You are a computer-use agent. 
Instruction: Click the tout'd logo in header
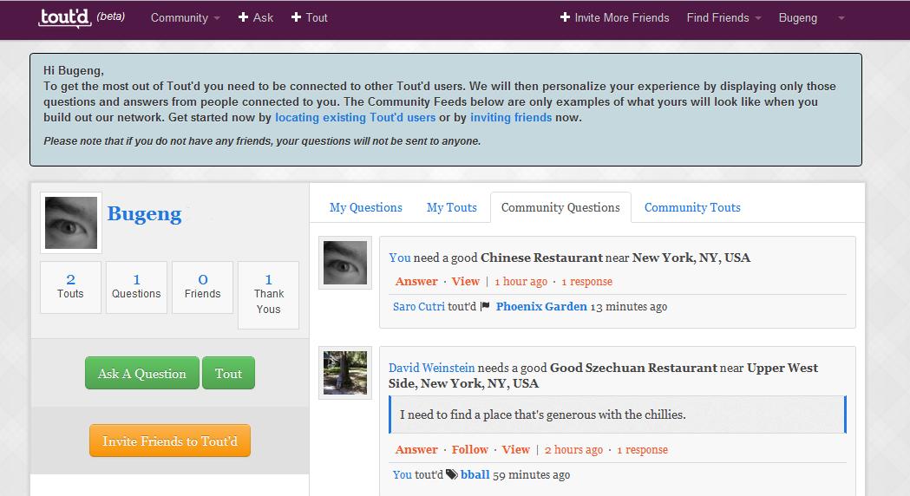pos(65,17)
